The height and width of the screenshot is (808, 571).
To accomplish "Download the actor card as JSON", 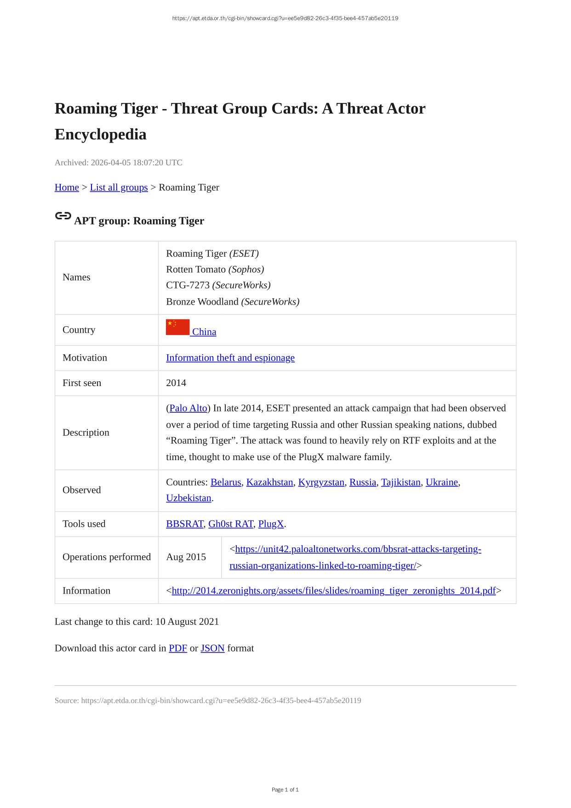I will click(212, 648).
